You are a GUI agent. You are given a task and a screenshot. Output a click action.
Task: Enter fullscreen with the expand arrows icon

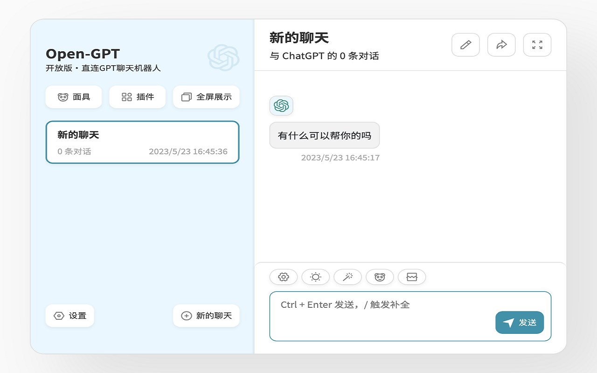[537, 44]
